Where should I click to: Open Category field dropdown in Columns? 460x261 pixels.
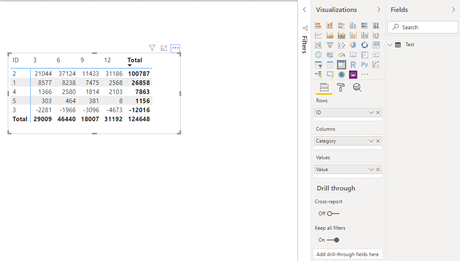click(371, 141)
